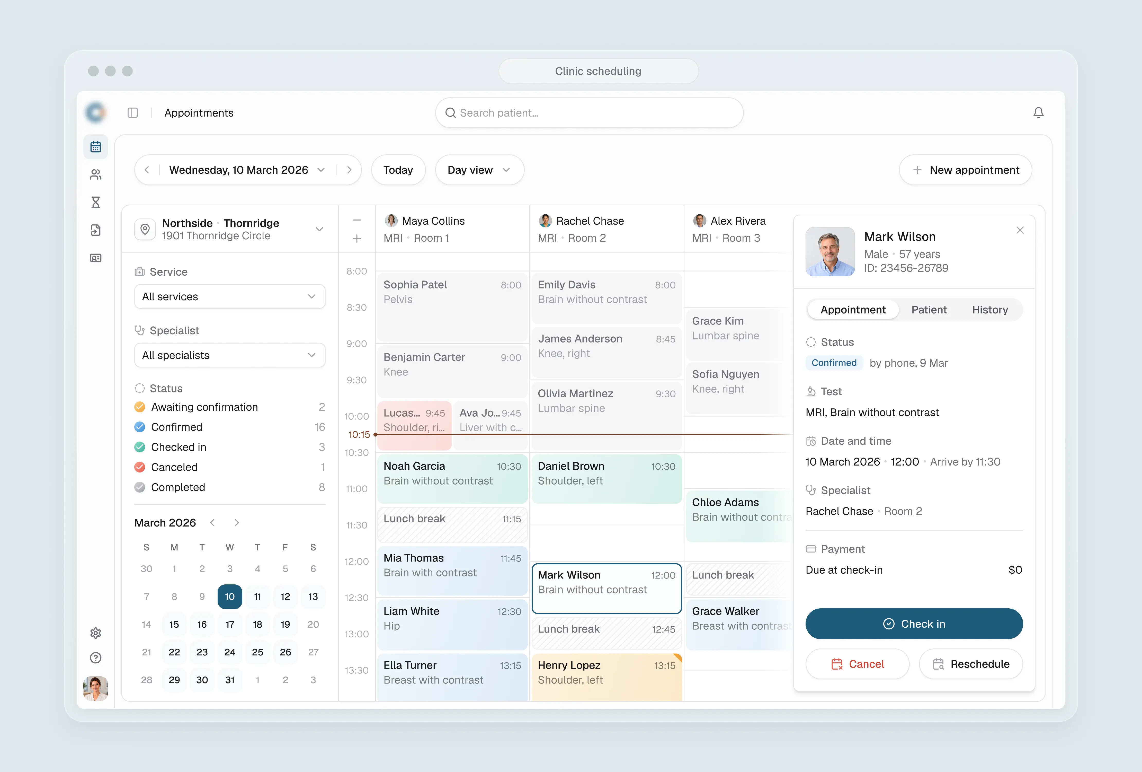The height and width of the screenshot is (772, 1142).
Task: Toggle the sidebar panel icon
Action: coord(133,113)
